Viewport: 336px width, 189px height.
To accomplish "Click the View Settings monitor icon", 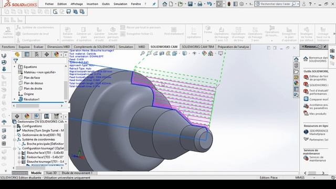I will coord(220,53).
